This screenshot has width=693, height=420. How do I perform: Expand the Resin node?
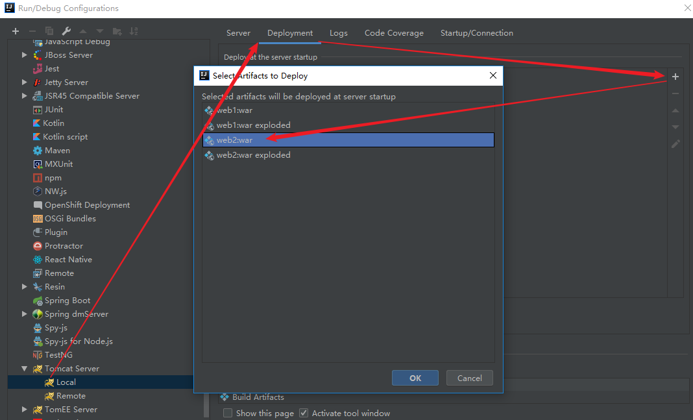point(24,286)
